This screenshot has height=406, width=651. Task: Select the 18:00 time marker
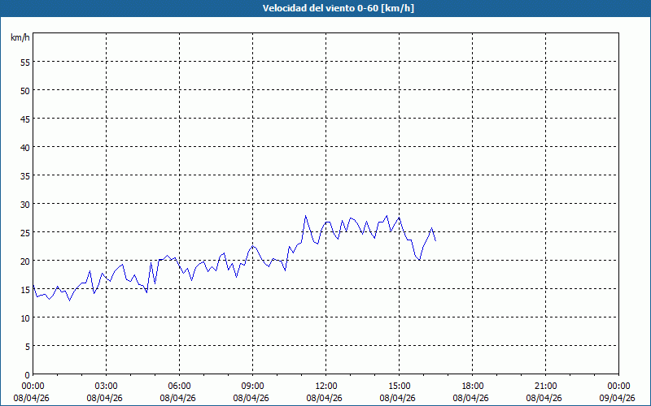pos(472,386)
